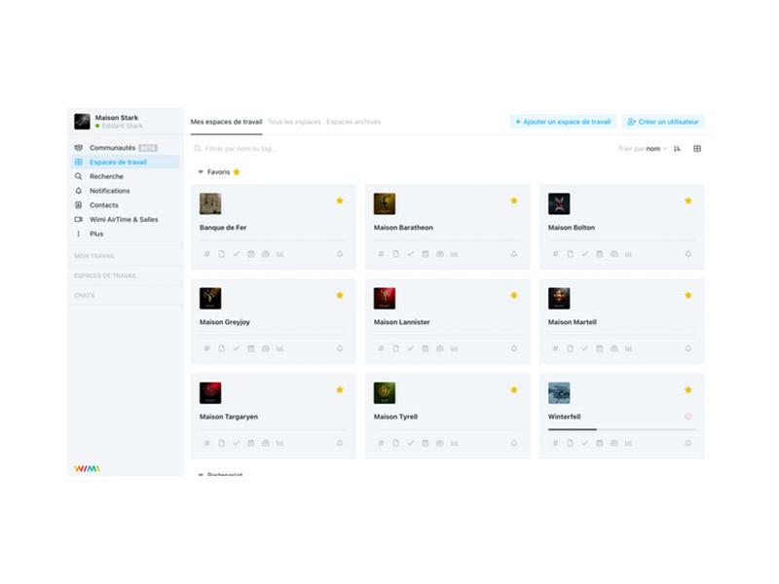This screenshot has width=779, height=584.
Task: Open the tasks checkmark icon on Maison Greyjoy
Action: (236, 348)
